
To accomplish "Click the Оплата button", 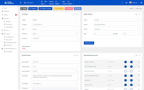I will click(x=78, y=8).
